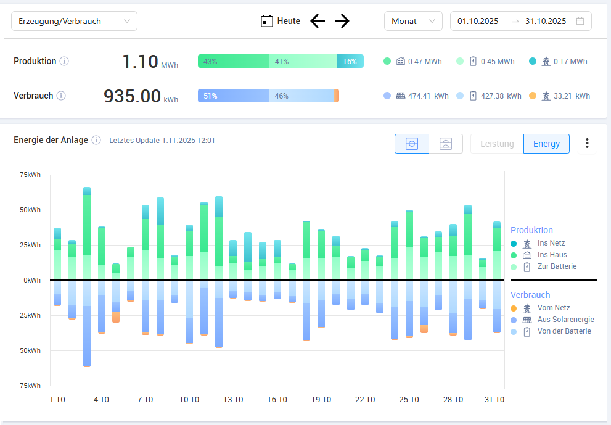The height and width of the screenshot is (425, 611).
Task: Toggle the Vom Netz legend series
Action: 553,308
